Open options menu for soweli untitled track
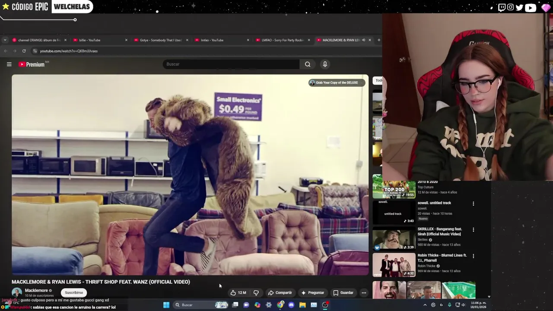The image size is (553, 311). click(x=474, y=203)
